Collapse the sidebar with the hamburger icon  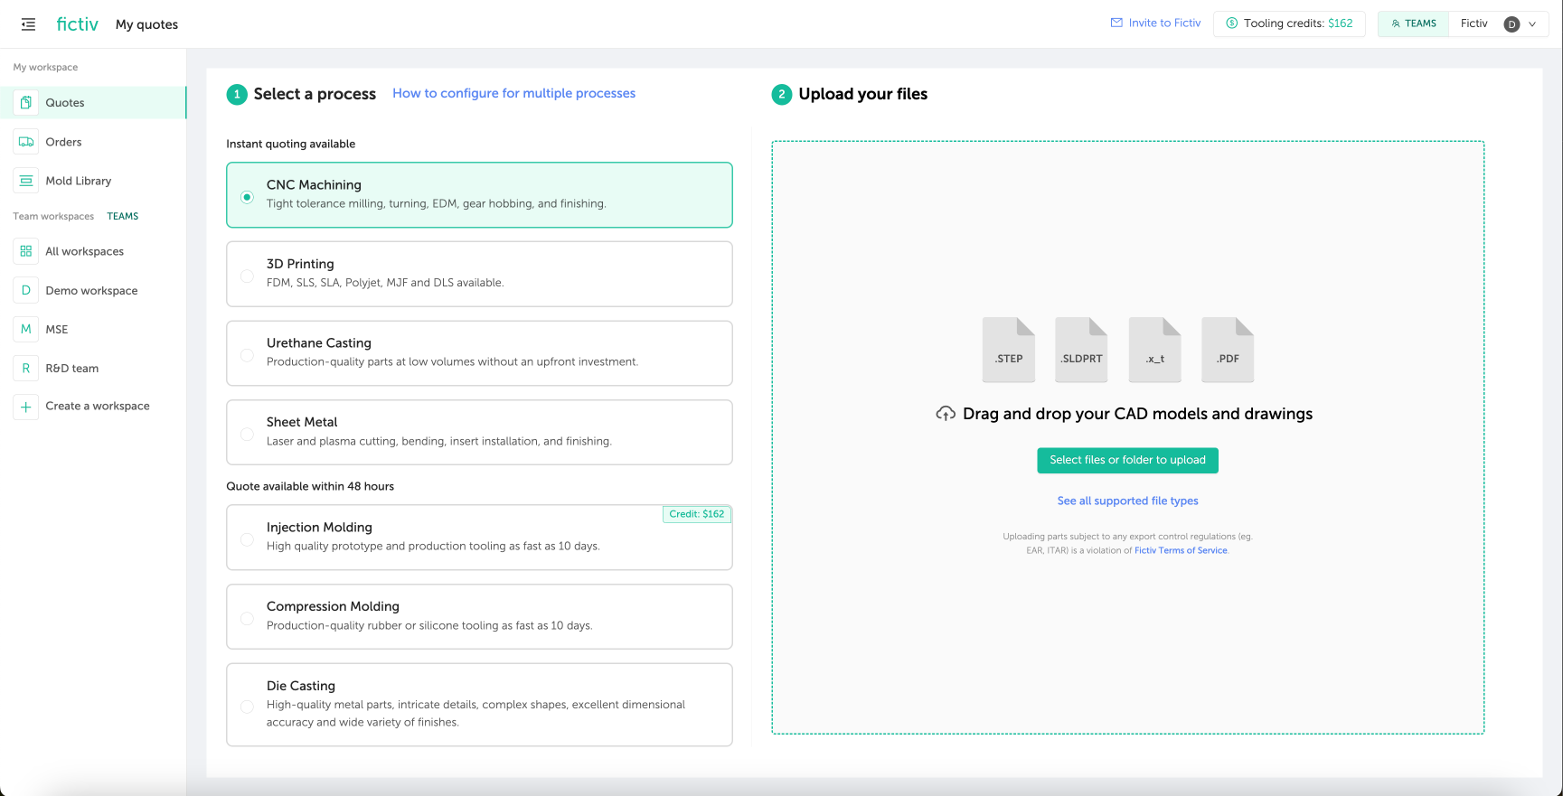28,24
